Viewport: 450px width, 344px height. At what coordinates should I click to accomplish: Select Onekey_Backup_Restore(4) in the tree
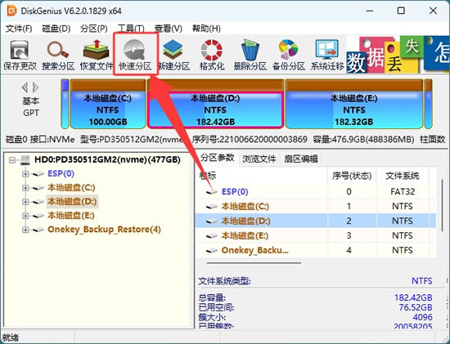coord(104,230)
